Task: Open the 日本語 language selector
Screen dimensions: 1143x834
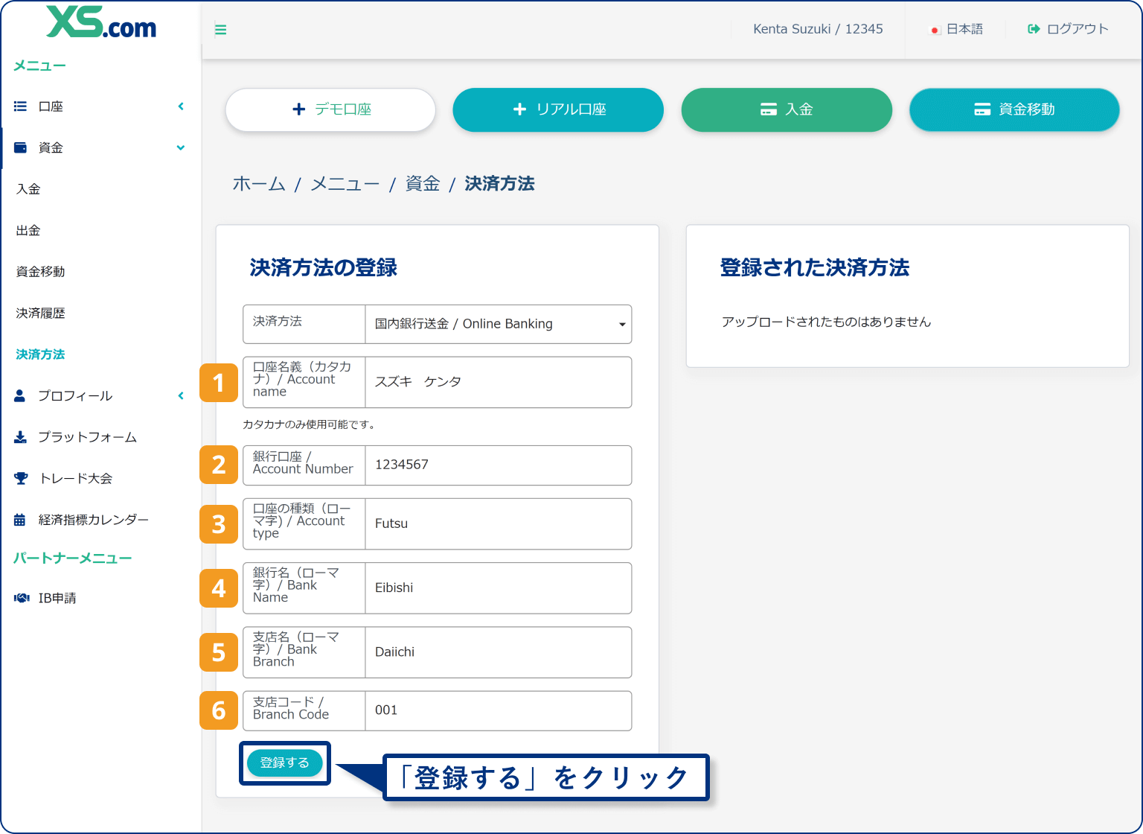Action: [957, 29]
